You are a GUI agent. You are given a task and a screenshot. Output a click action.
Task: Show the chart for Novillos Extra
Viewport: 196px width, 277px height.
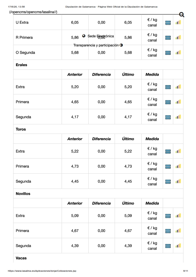[178, 215]
